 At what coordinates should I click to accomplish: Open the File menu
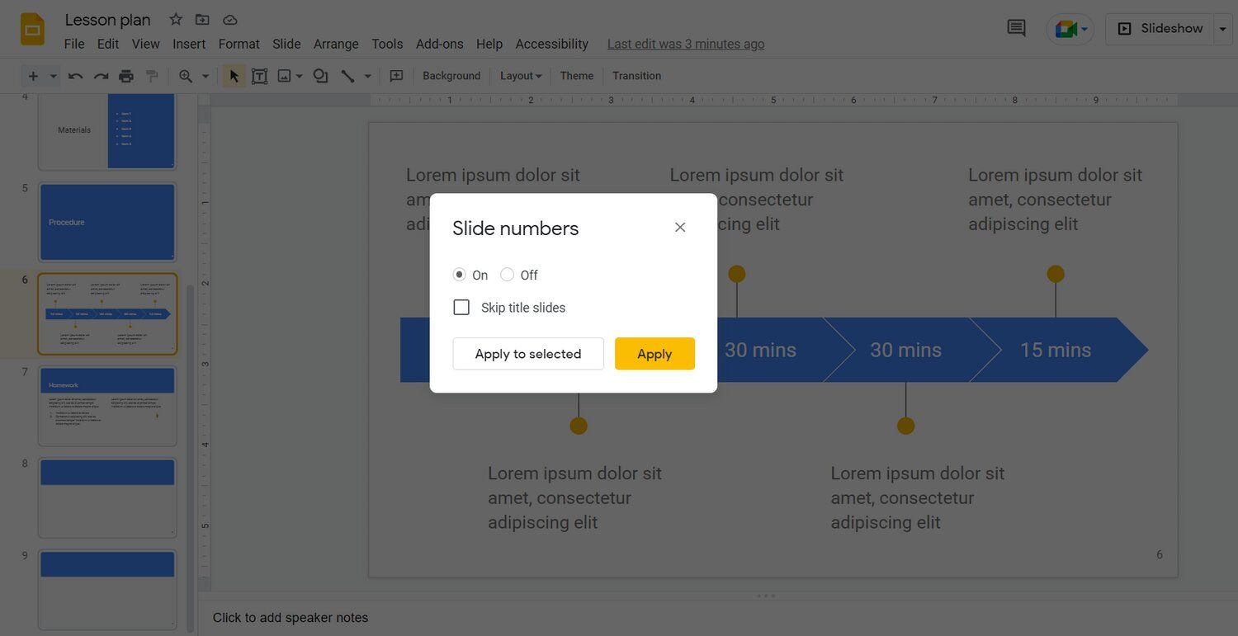click(x=74, y=44)
